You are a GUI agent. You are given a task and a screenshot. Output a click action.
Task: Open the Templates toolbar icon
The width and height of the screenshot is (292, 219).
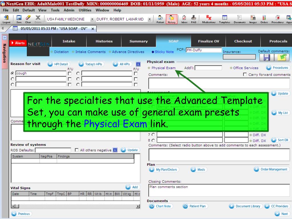click(x=225, y=19)
